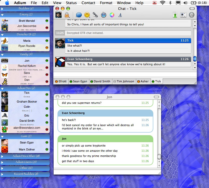This screenshot has width=209, height=188.
Task: Open the smiley emoticon picker
Action: point(87,15)
